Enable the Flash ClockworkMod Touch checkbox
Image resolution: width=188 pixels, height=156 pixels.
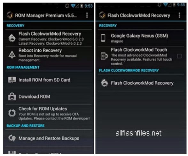coord(179,56)
